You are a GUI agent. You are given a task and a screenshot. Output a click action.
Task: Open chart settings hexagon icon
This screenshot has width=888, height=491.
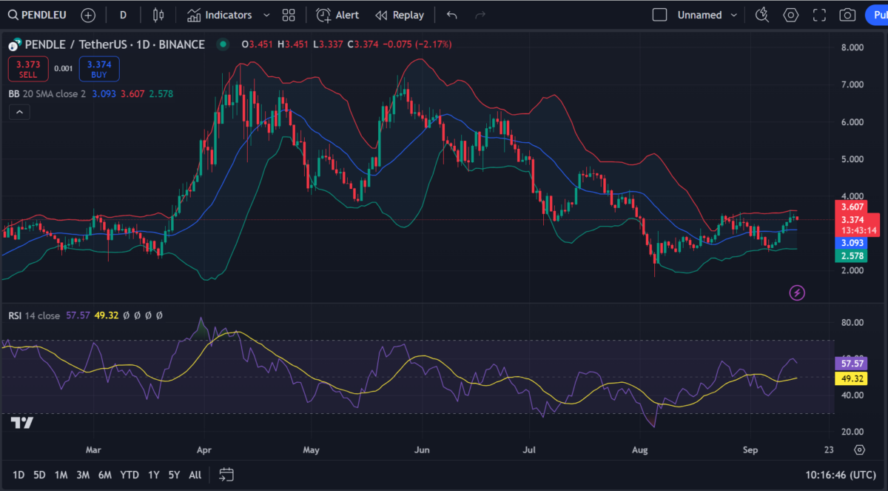tap(791, 15)
